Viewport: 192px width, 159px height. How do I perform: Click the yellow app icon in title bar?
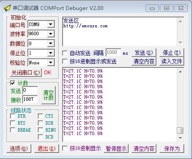coord(7,8)
